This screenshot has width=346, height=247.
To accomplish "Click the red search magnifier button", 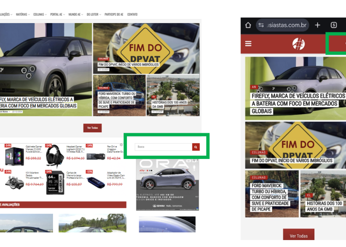I will pos(196,147).
